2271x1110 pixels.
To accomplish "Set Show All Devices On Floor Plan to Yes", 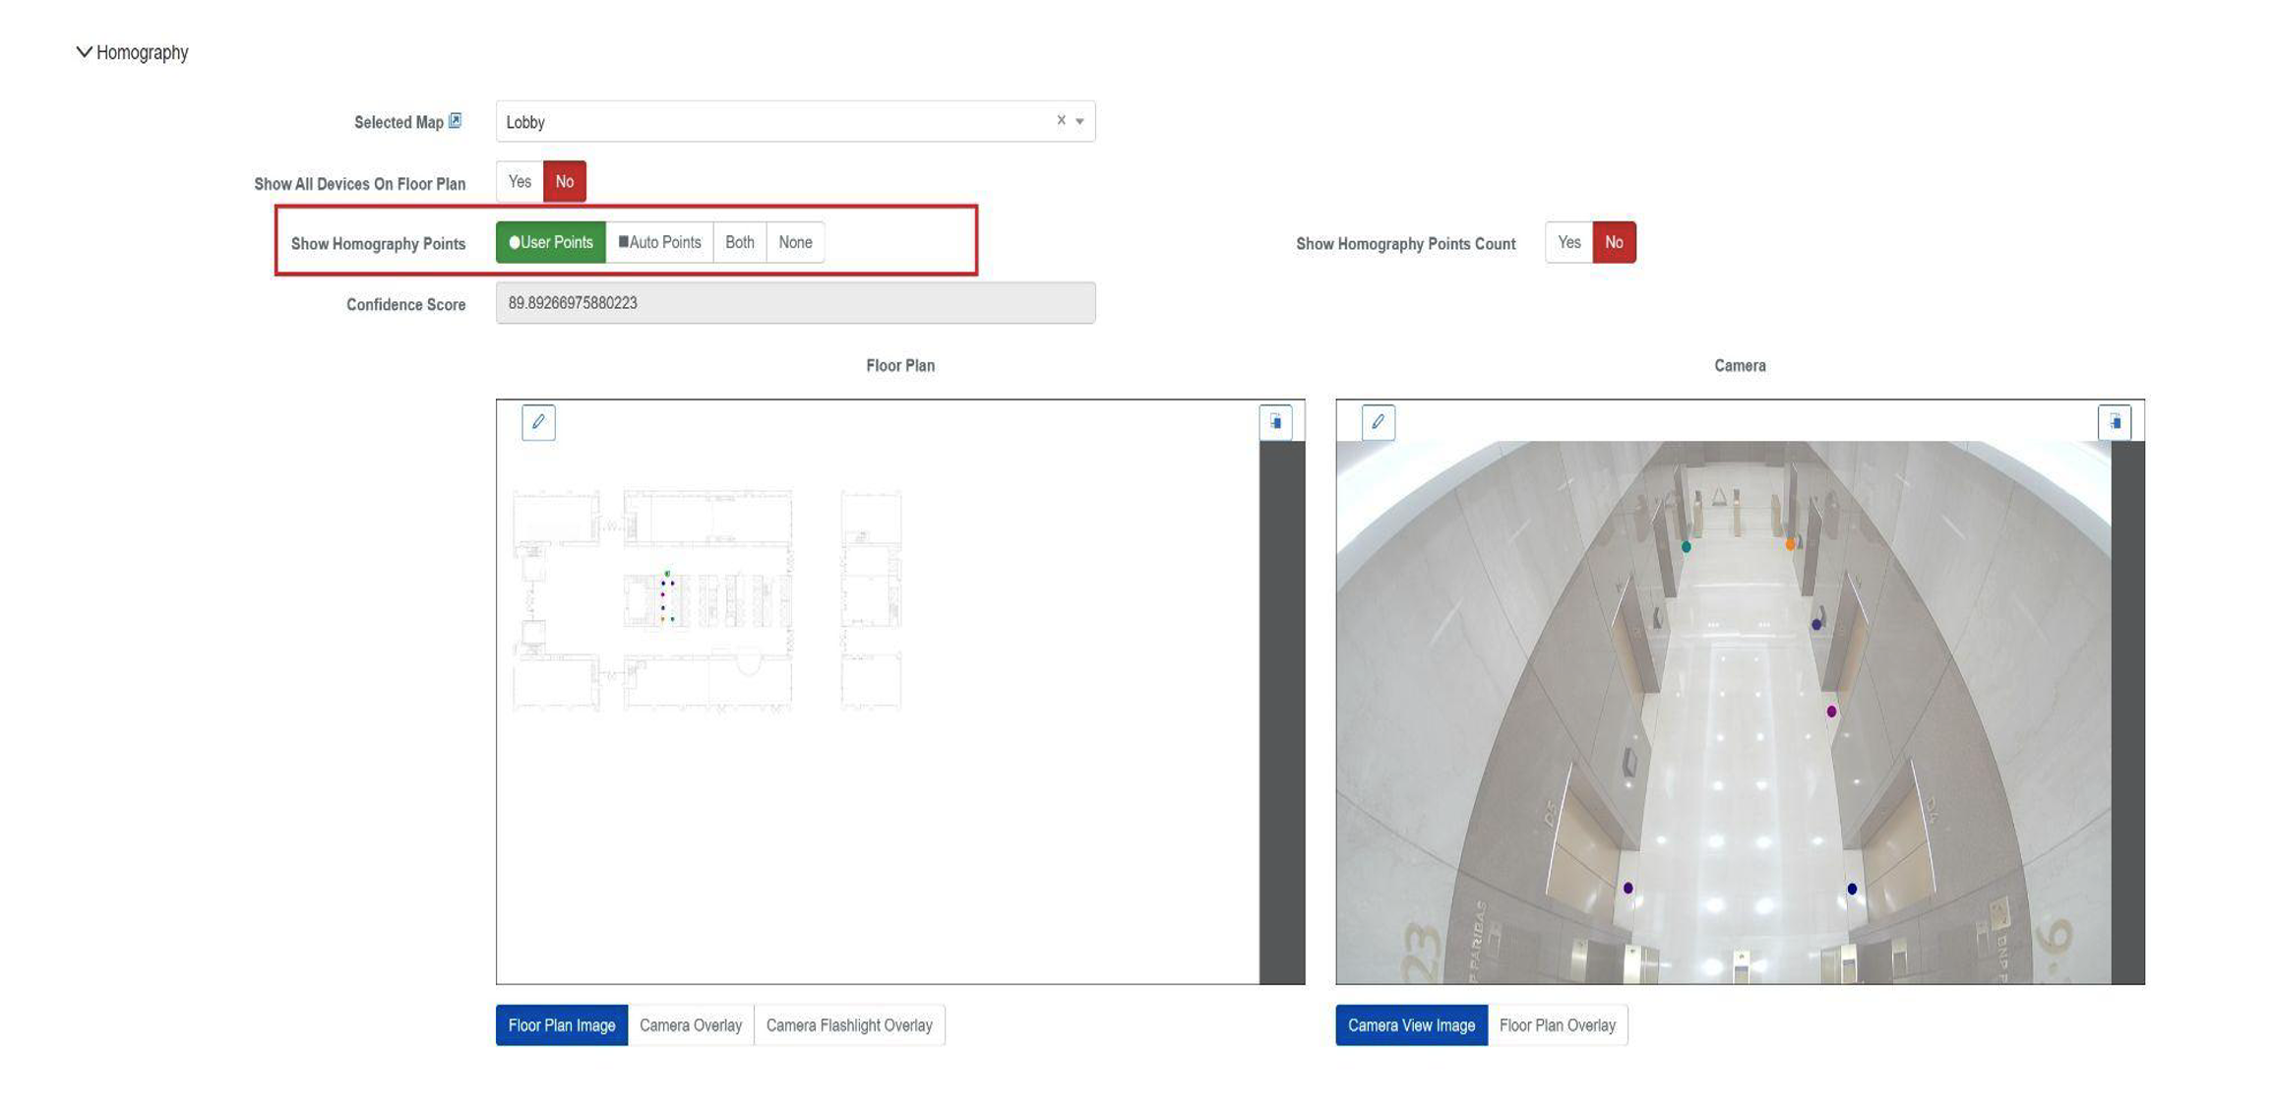I will pos(520,182).
